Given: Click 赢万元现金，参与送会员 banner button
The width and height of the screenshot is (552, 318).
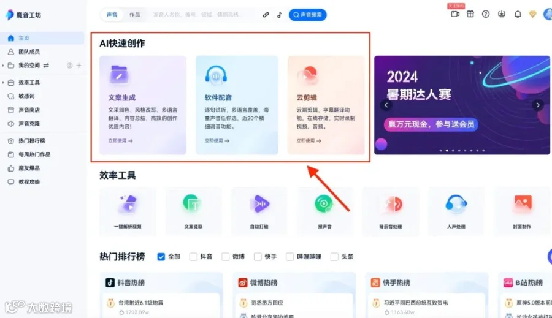Looking at the screenshot, I should [x=431, y=124].
